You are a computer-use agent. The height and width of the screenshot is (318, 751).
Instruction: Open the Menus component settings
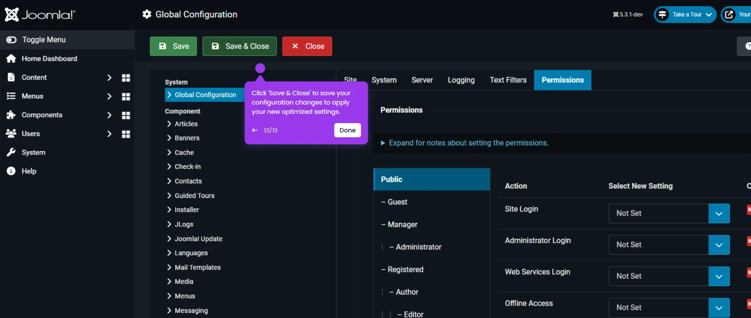click(x=185, y=296)
